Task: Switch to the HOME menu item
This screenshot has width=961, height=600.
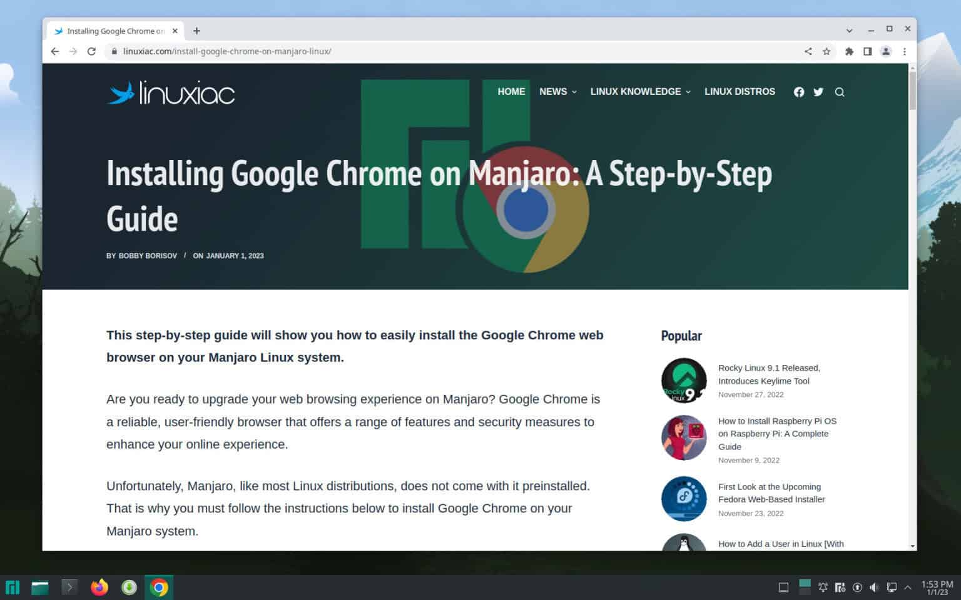Action: click(x=511, y=92)
